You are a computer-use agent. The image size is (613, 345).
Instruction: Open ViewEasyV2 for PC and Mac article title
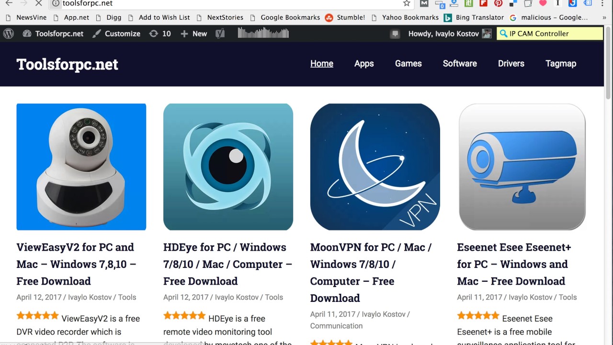[x=76, y=264]
